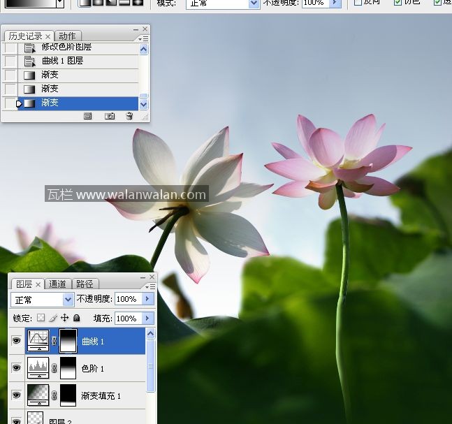Click create new document from current state icon

pos(88,116)
